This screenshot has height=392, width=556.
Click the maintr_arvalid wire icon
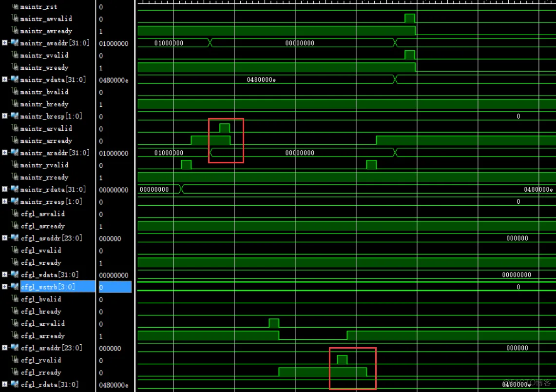click(x=15, y=128)
